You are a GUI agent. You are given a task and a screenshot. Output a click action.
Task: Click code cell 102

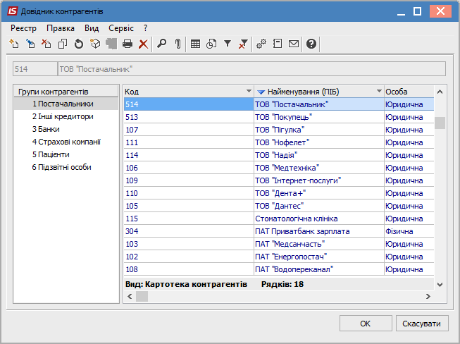point(189,257)
